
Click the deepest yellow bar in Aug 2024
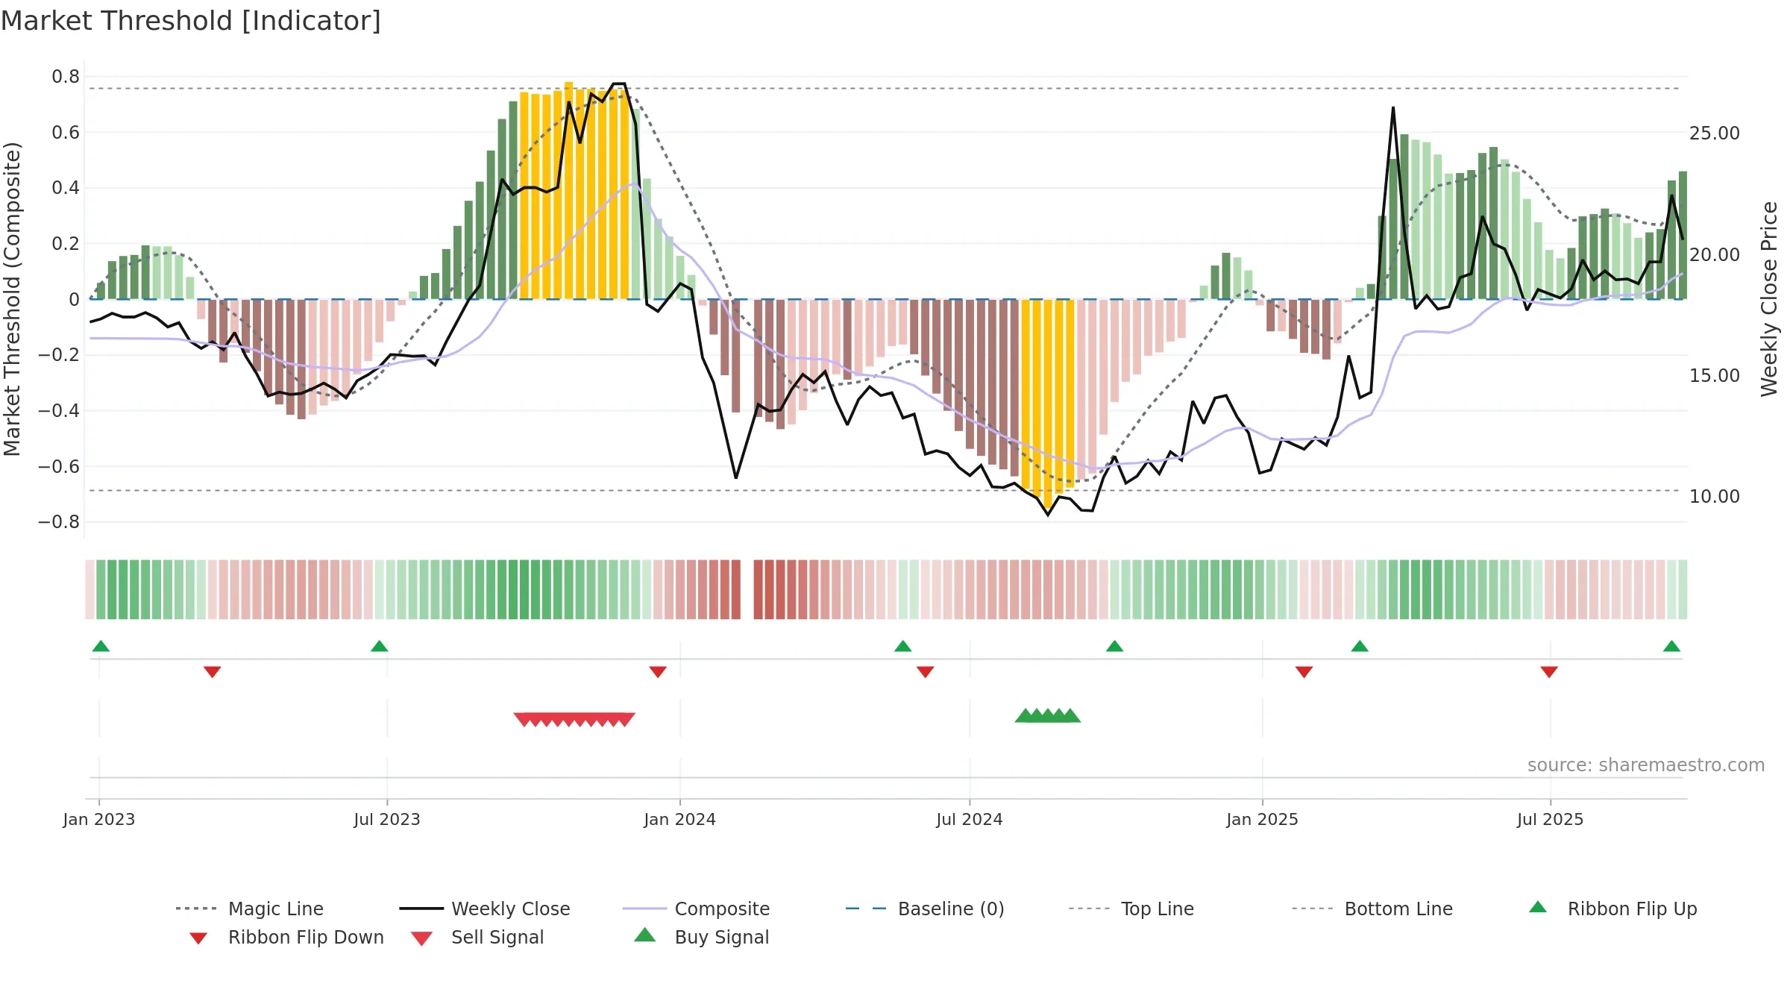coord(1048,404)
